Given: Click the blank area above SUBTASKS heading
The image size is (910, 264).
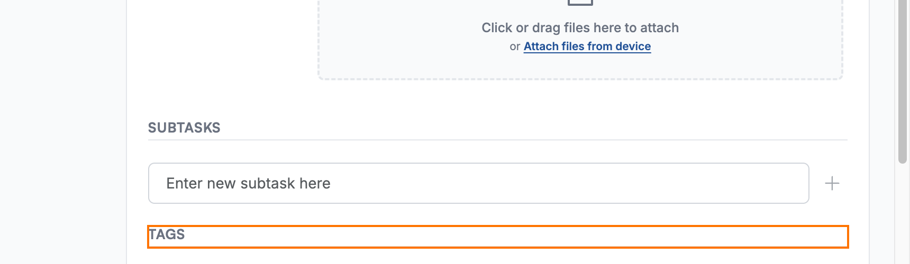Looking at the screenshot, I should 498,100.
